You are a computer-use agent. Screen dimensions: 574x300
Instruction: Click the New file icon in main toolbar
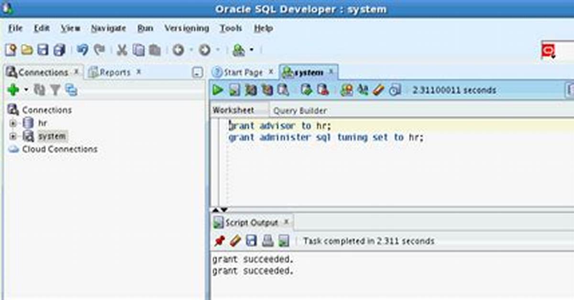(11, 50)
